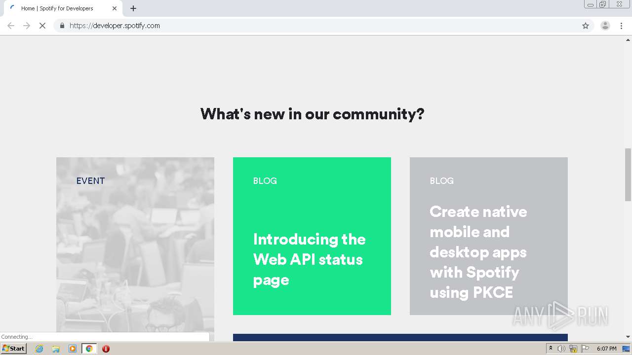Image resolution: width=632 pixels, height=355 pixels.
Task: Click the scroll down arrow of page
Action: pos(628,337)
